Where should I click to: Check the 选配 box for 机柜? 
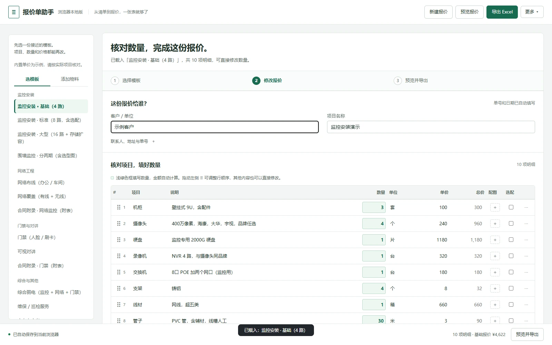[511, 207]
